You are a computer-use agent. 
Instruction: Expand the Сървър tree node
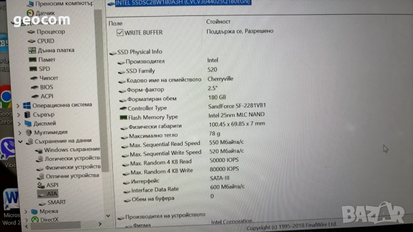pos(19,115)
